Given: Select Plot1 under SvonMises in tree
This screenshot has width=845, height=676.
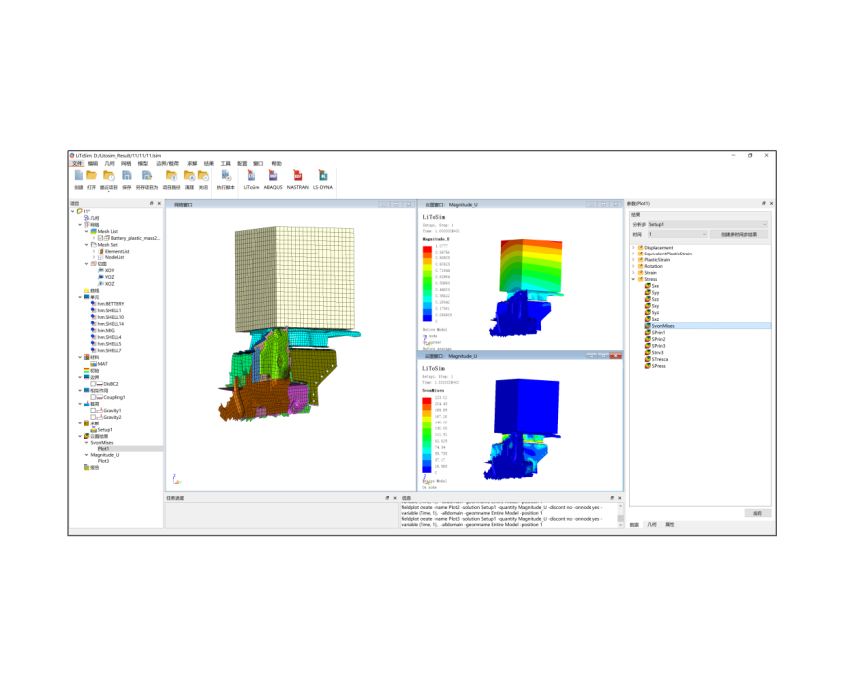Looking at the screenshot, I should [104, 449].
